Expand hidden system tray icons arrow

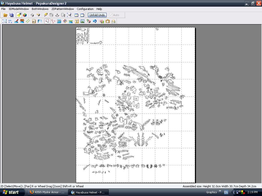[234, 192]
